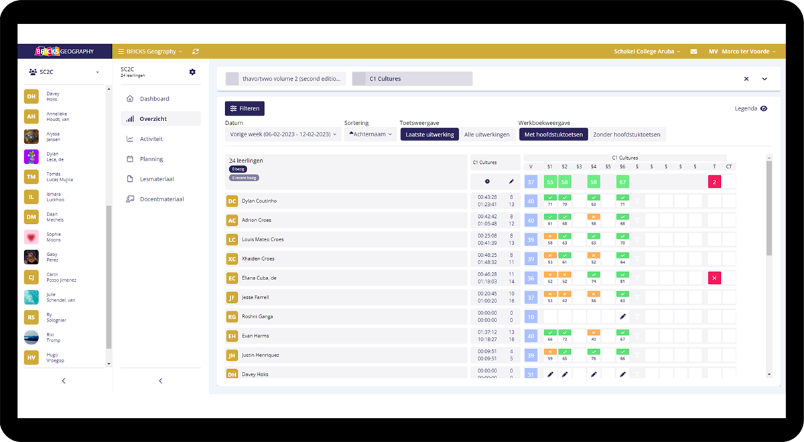Go to Planning in sidebar
This screenshot has width=804, height=442.
point(151,159)
